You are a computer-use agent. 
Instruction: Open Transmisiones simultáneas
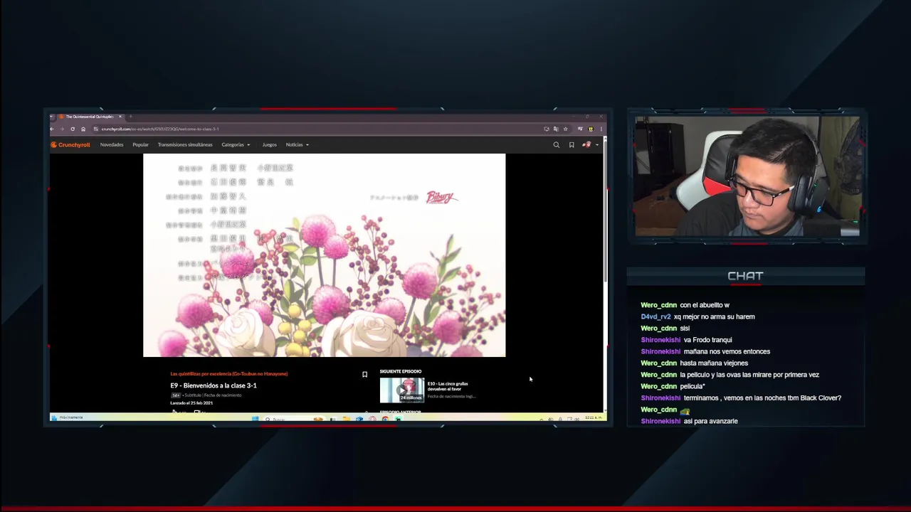(185, 144)
